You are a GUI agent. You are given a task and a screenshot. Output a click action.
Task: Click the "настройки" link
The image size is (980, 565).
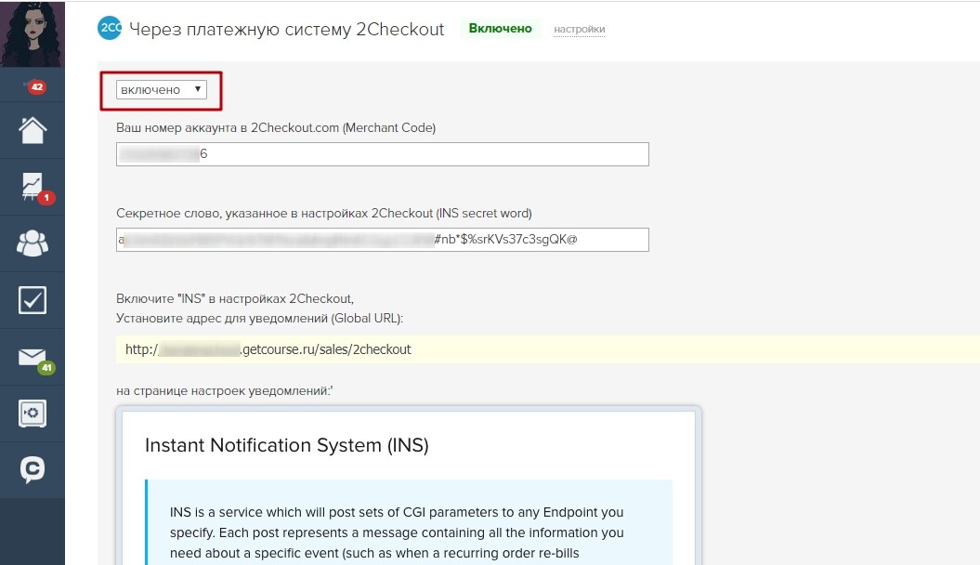coord(580,30)
